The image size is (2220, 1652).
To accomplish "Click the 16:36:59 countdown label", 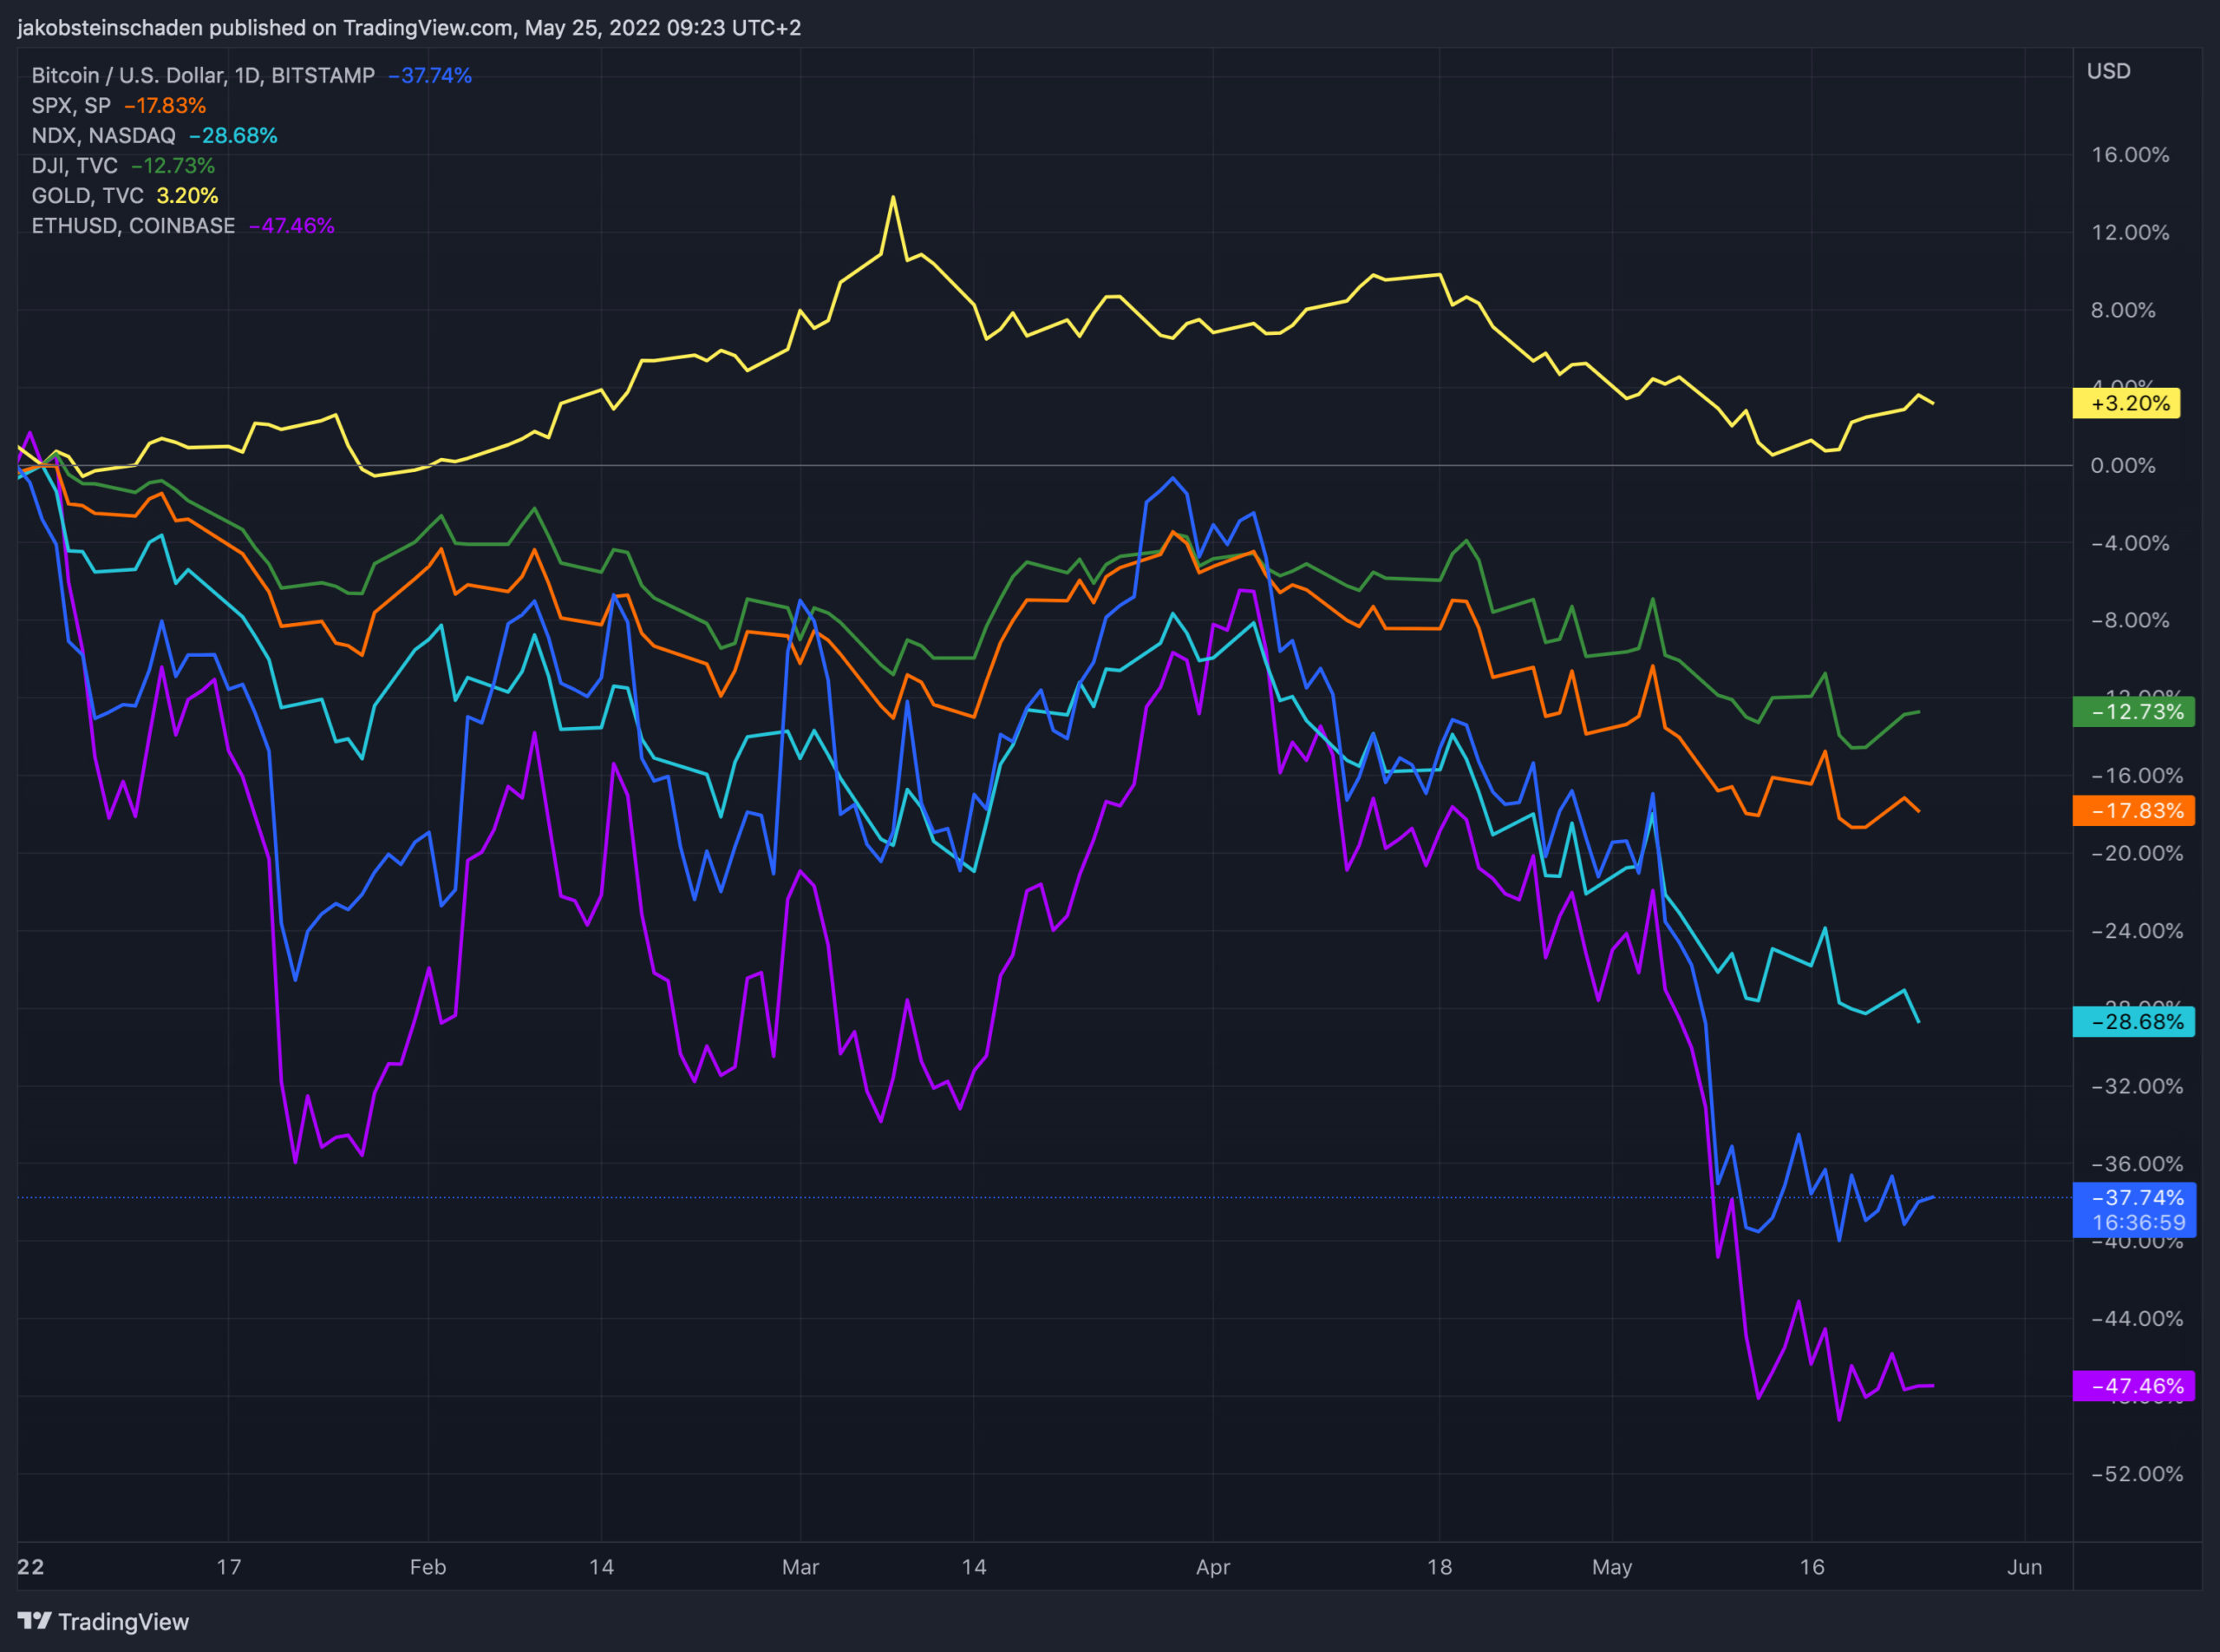I will tap(2138, 1222).
